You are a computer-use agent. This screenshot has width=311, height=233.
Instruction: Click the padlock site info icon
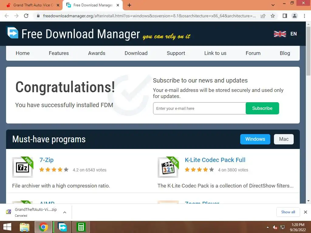tap(38, 16)
